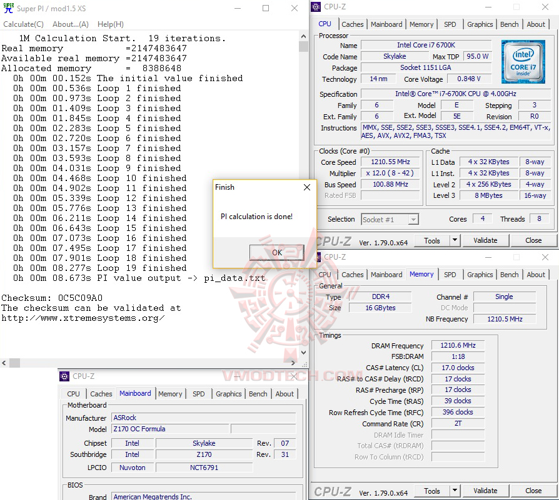Switch to Memory tab in top CPU-Z window

coord(421,24)
